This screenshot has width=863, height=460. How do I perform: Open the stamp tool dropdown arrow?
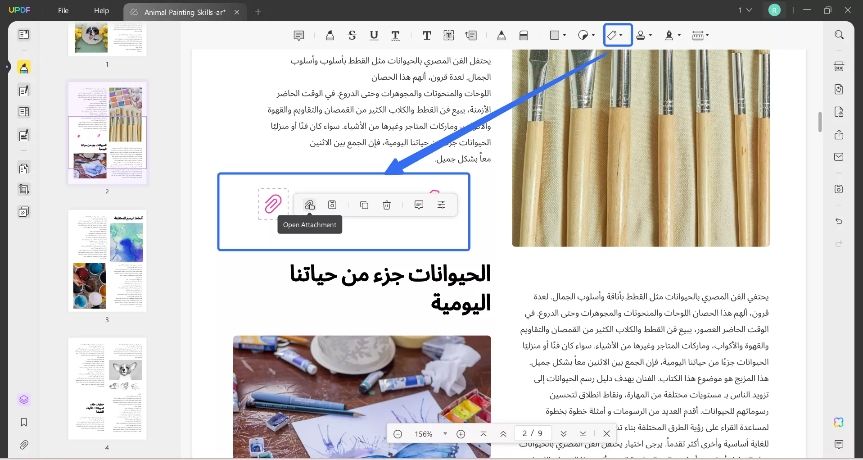click(650, 35)
